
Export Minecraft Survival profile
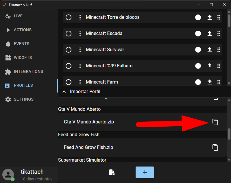click(210, 50)
